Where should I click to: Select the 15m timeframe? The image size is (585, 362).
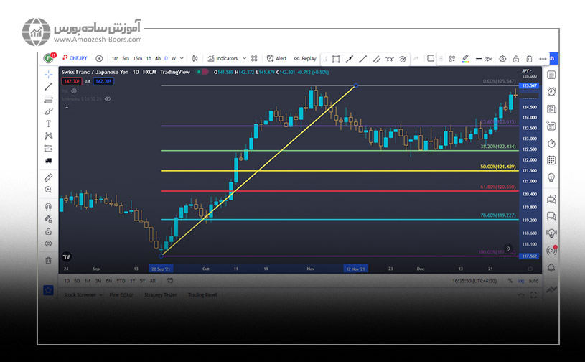(136, 58)
